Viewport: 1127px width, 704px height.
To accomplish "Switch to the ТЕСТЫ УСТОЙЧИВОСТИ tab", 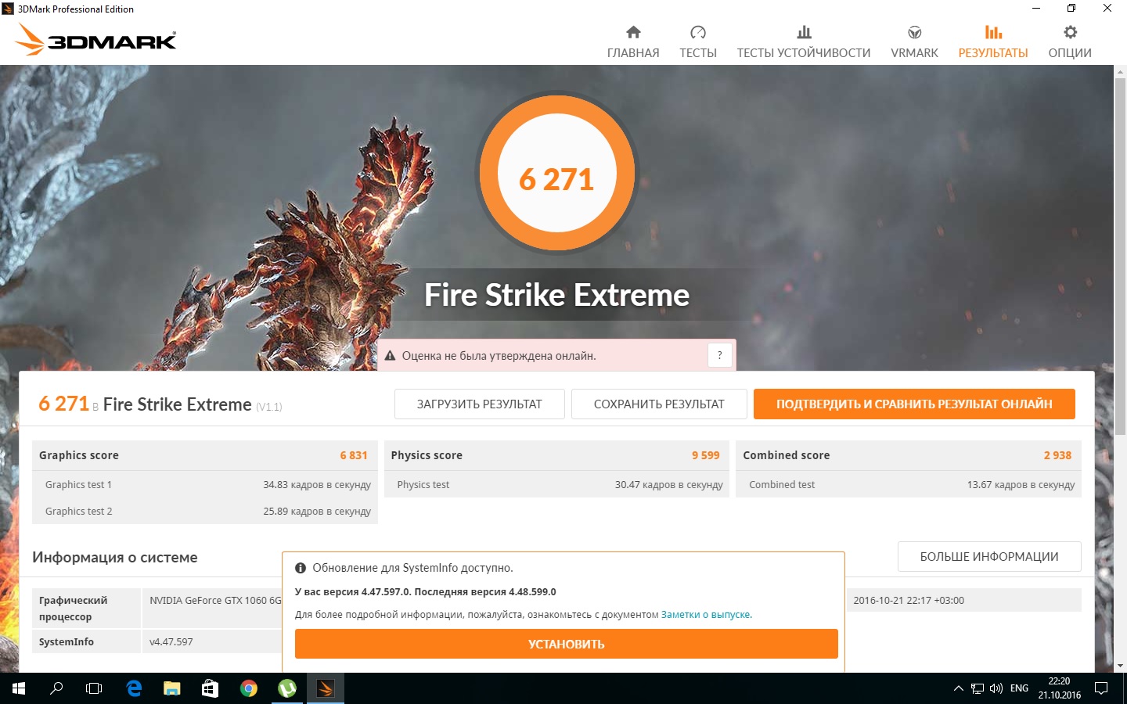I will point(804,53).
